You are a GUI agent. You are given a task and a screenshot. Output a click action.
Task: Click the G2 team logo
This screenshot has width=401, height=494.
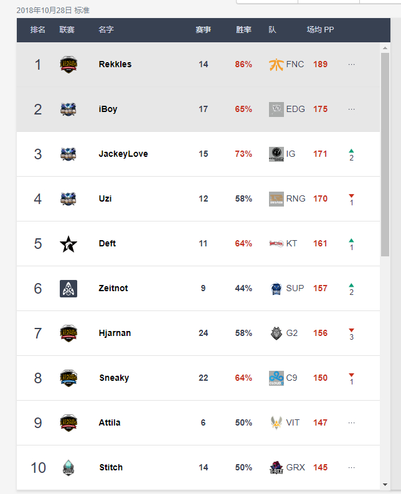tap(276, 333)
